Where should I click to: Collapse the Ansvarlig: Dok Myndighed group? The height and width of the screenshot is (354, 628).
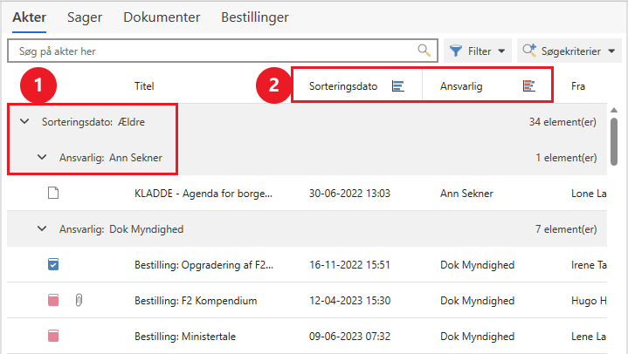click(x=42, y=228)
